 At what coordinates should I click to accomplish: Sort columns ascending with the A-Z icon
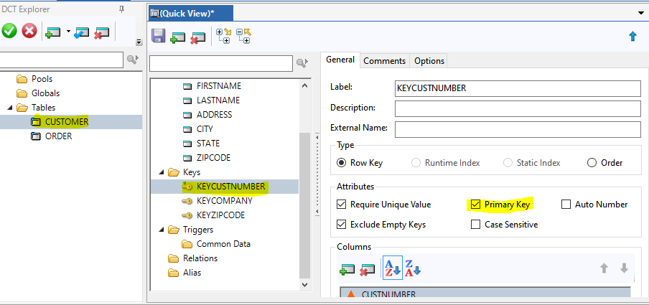click(393, 268)
